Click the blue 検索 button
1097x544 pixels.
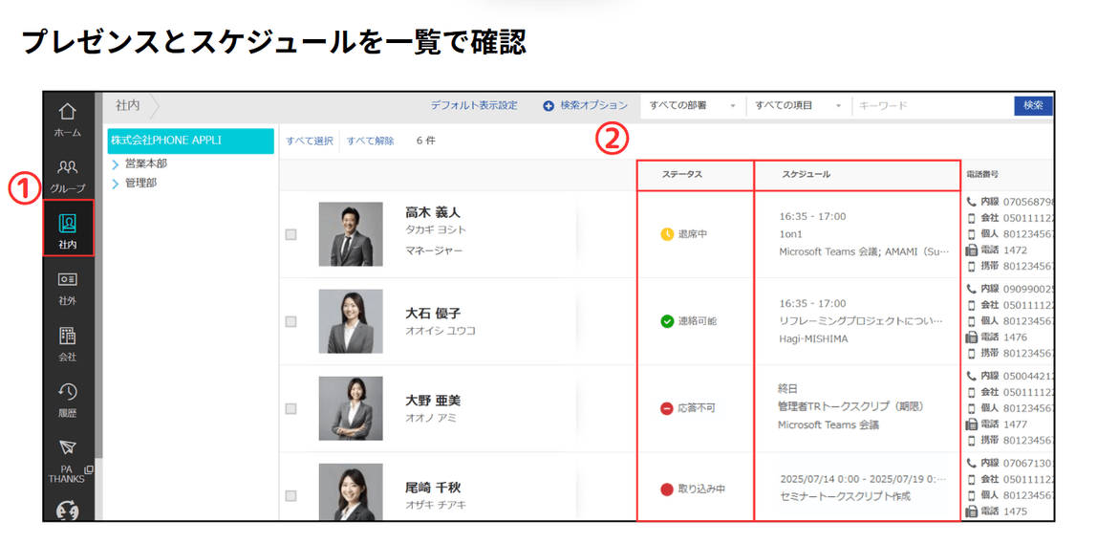pyautogui.click(x=1033, y=106)
